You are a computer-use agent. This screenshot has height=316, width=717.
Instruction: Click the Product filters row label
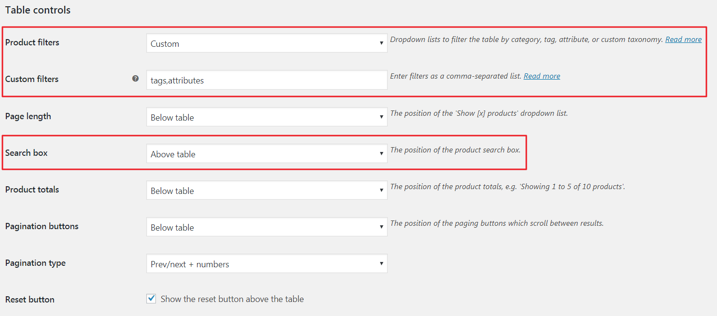(x=32, y=42)
